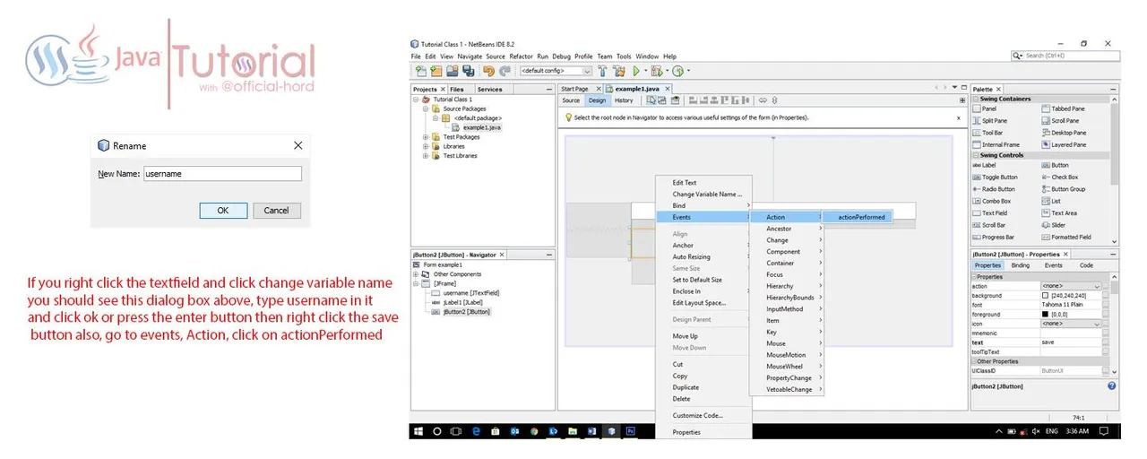Viewport: 1147px width, 459px height.
Task: Expand the Test Packages node
Action: [426, 137]
